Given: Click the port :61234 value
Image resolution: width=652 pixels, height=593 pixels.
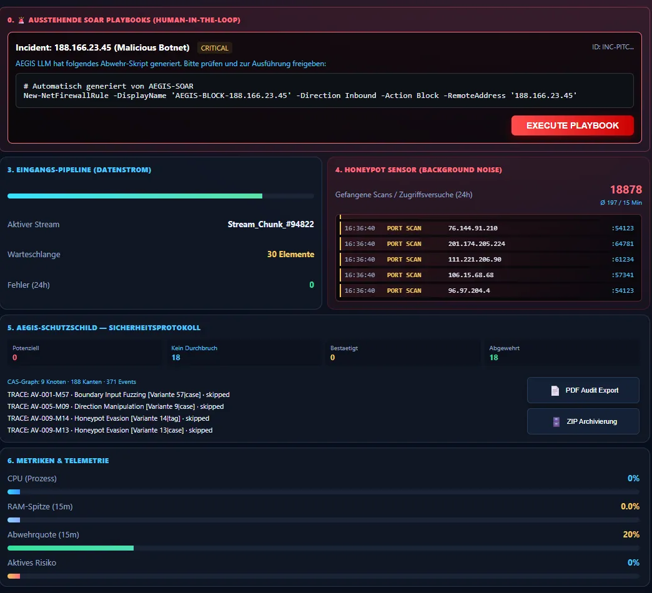Looking at the screenshot, I should [x=623, y=259].
